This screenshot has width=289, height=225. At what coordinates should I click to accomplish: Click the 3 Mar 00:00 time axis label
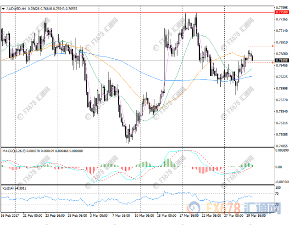click(x=98, y=215)
